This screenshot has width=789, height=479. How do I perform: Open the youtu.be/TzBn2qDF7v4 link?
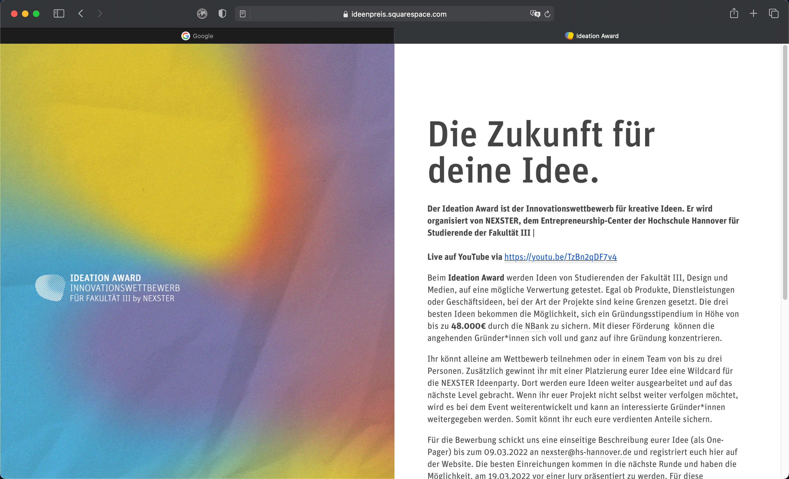(x=560, y=257)
